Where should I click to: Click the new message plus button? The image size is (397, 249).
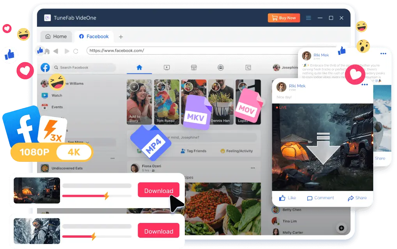(341, 228)
